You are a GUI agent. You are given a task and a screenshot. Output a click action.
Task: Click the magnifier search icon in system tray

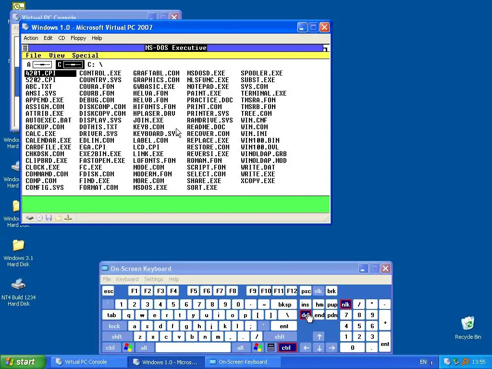point(465,362)
